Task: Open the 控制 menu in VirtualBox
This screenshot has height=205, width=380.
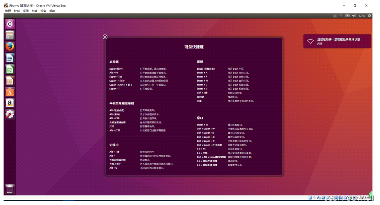Action: (17, 11)
